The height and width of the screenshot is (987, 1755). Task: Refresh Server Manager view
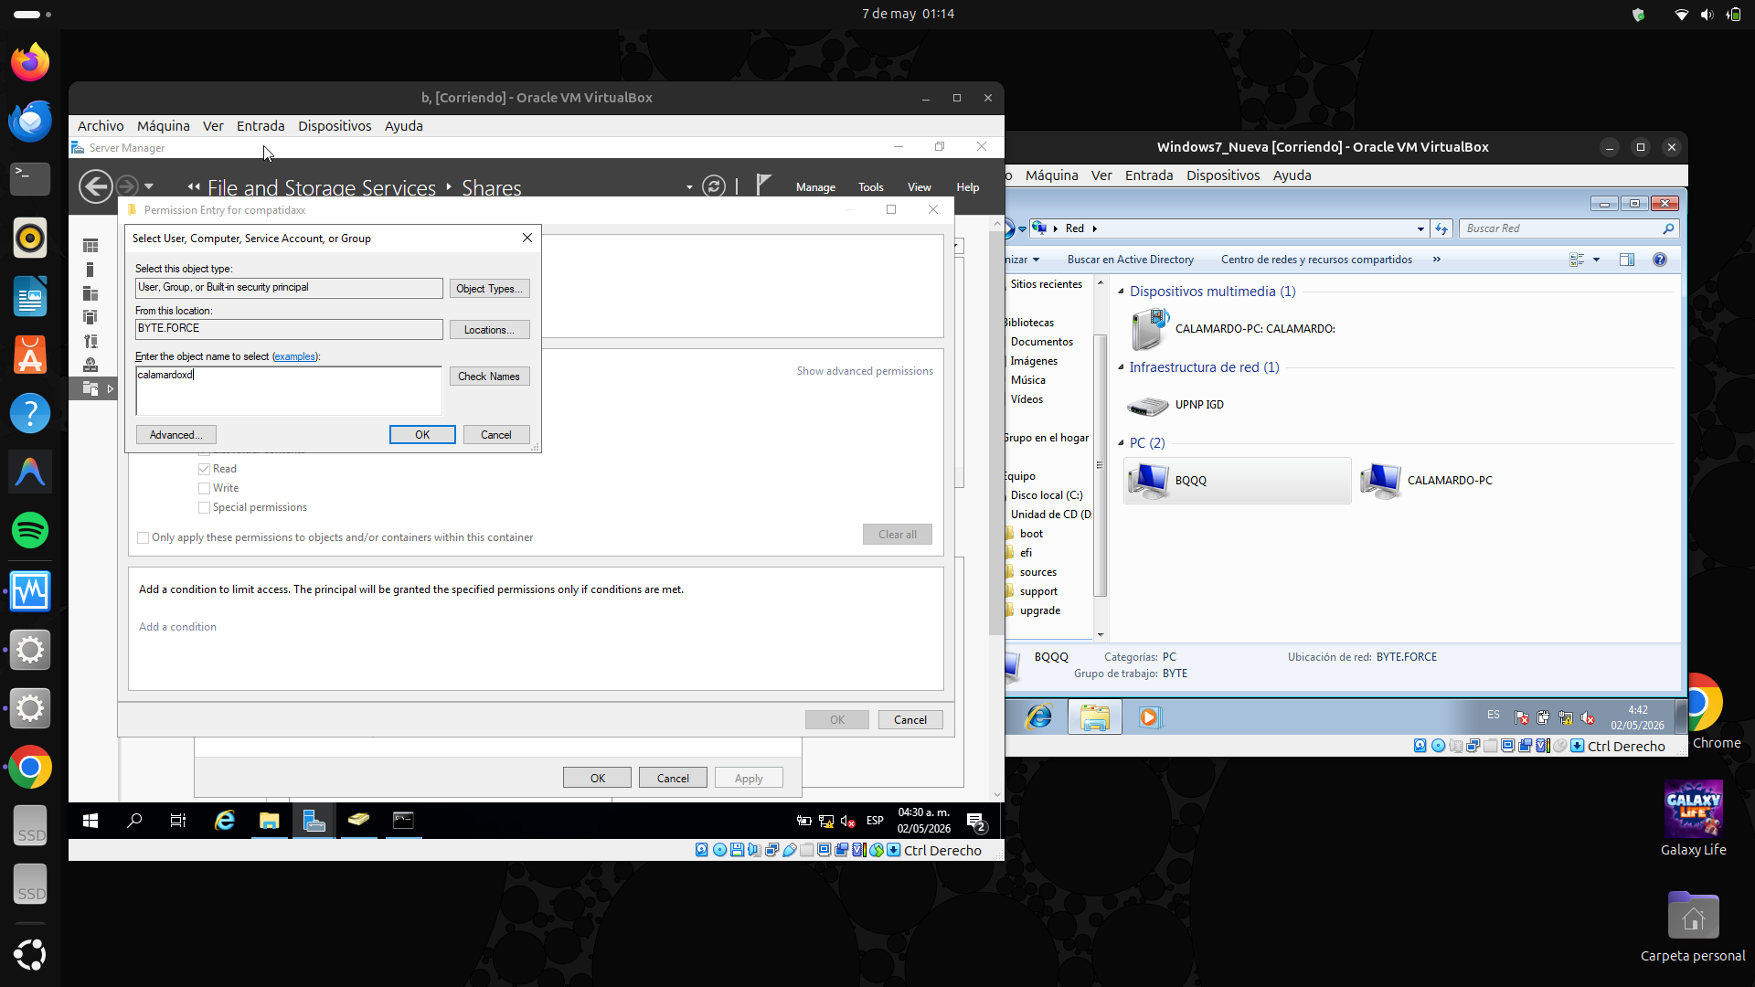click(714, 186)
